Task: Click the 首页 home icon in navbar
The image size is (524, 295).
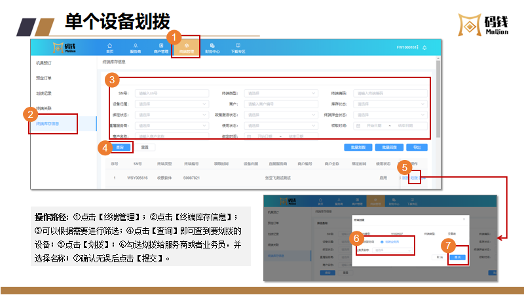Action: tap(110, 47)
